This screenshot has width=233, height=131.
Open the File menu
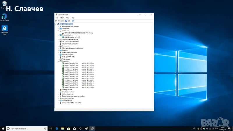57,18
